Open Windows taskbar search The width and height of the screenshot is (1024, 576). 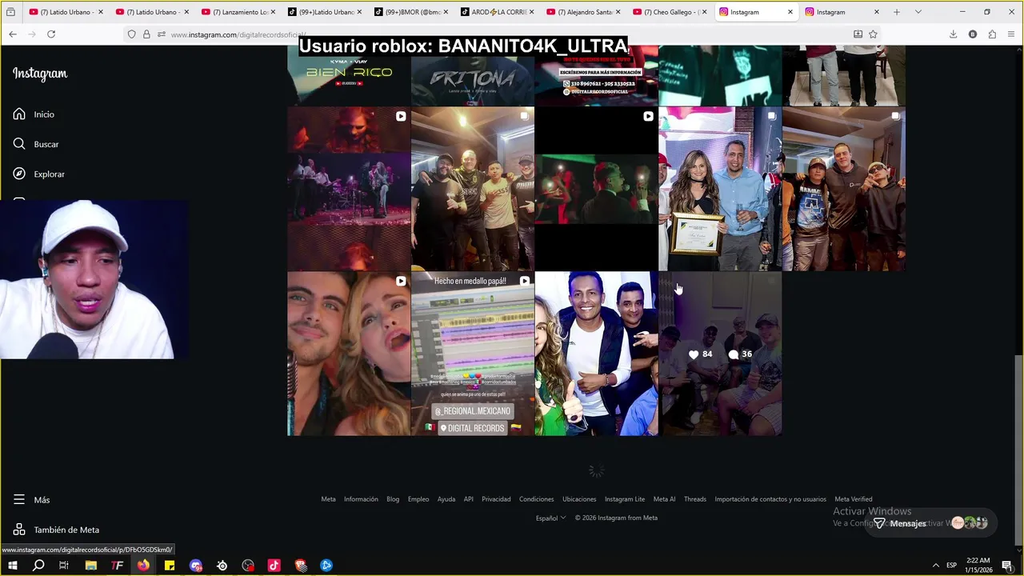pos(38,566)
